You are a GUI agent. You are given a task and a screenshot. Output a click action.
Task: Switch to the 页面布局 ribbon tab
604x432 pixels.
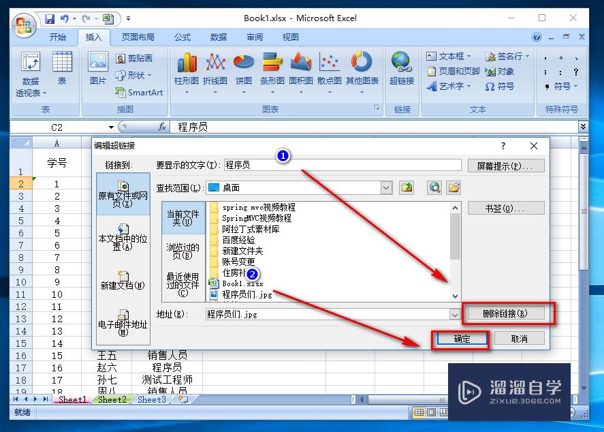pyautogui.click(x=136, y=37)
